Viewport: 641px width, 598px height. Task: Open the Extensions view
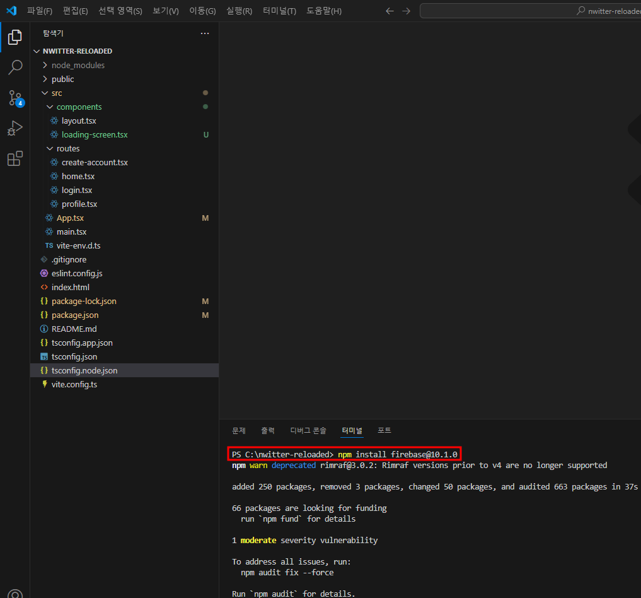[x=14, y=159]
